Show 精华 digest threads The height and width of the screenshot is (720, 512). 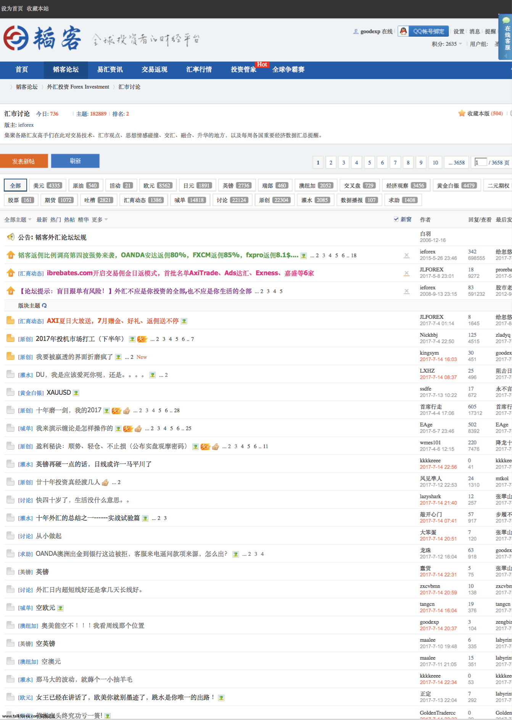click(x=83, y=220)
